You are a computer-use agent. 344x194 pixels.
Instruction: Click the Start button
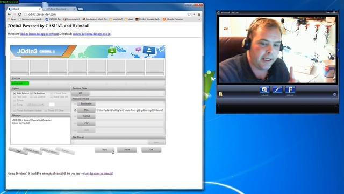(x=104, y=150)
